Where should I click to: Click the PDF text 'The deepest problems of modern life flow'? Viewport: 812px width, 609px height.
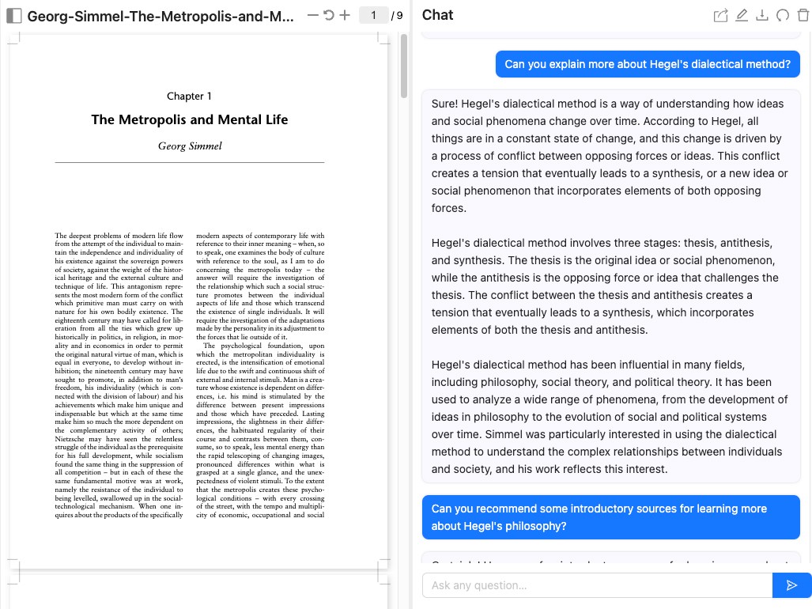[x=119, y=236]
